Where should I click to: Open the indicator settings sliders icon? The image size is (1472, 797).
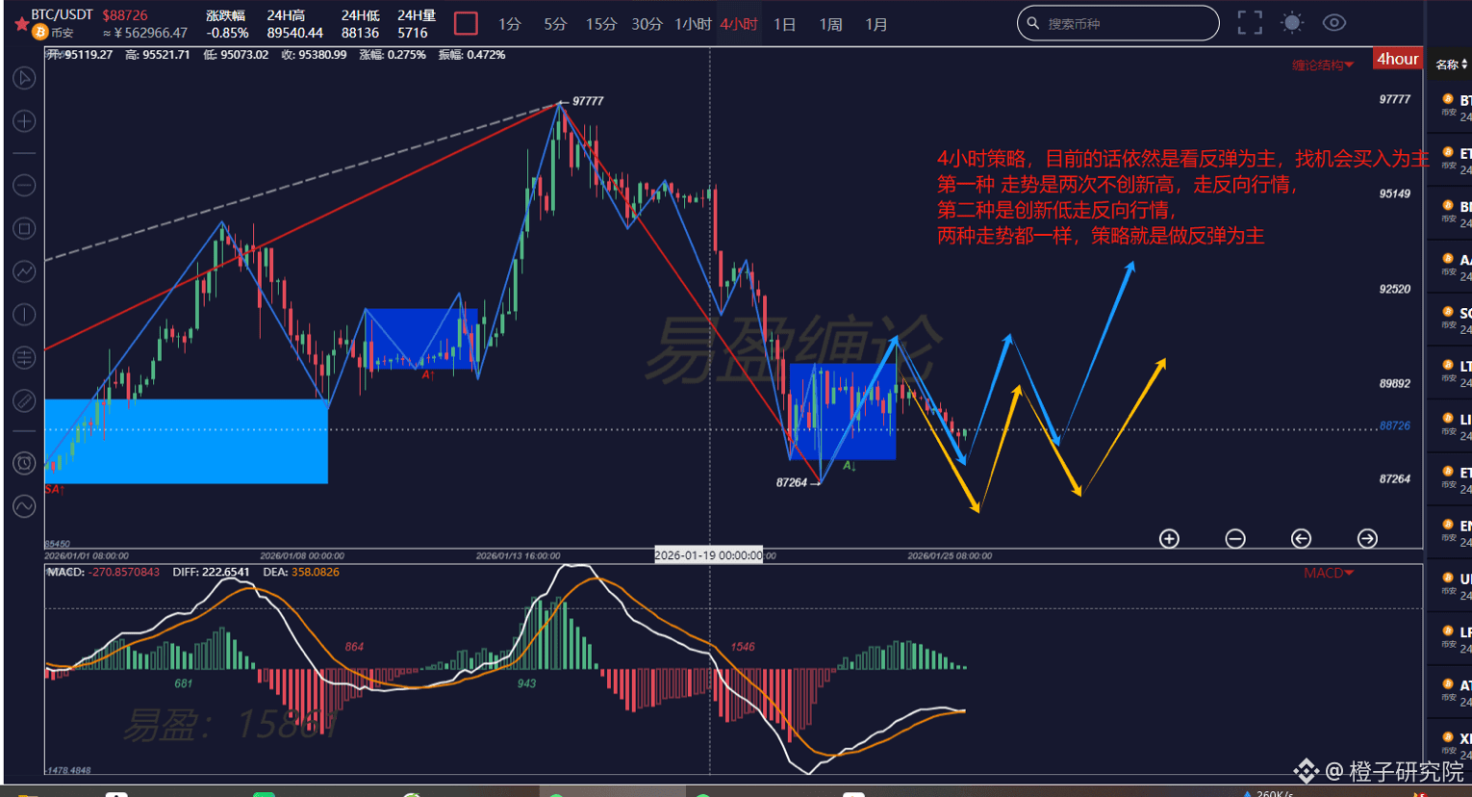[x=24, y=357]
